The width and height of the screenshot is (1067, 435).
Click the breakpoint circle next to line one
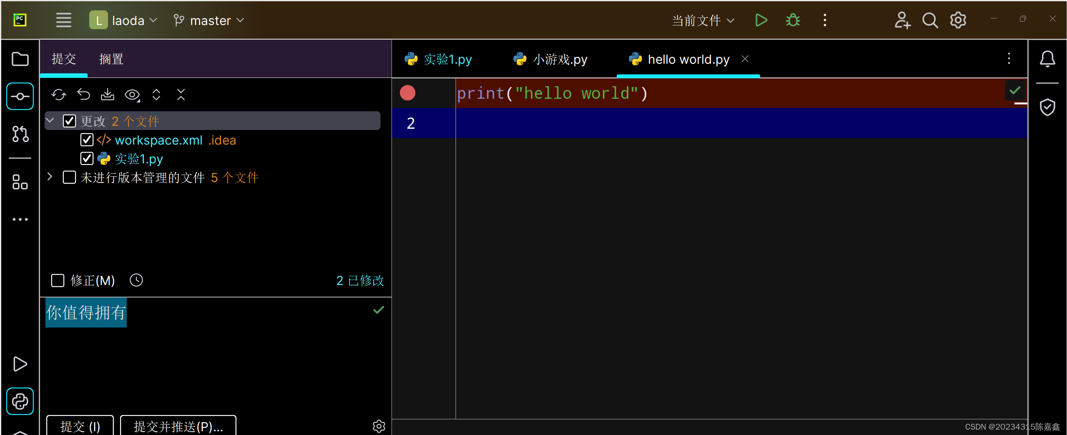point(407,93)
